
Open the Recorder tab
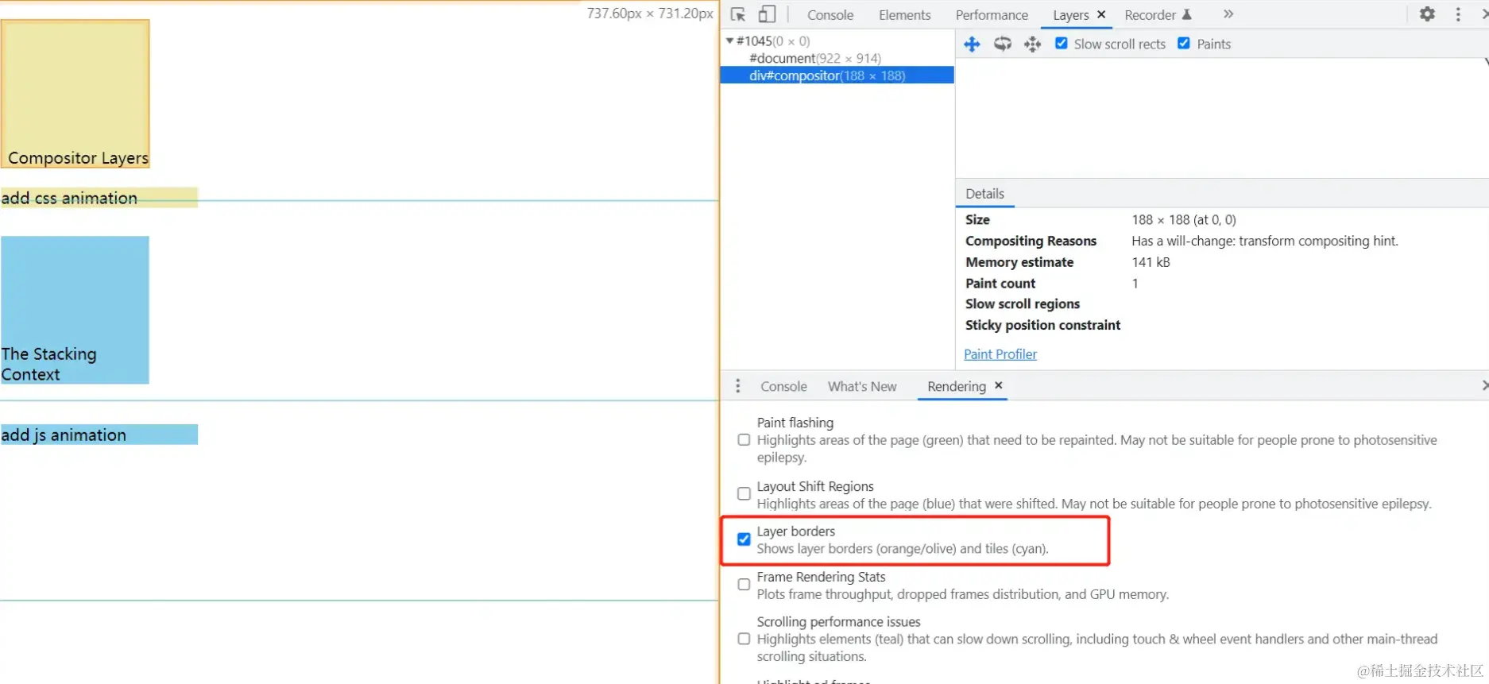[x=1157, y=15]
